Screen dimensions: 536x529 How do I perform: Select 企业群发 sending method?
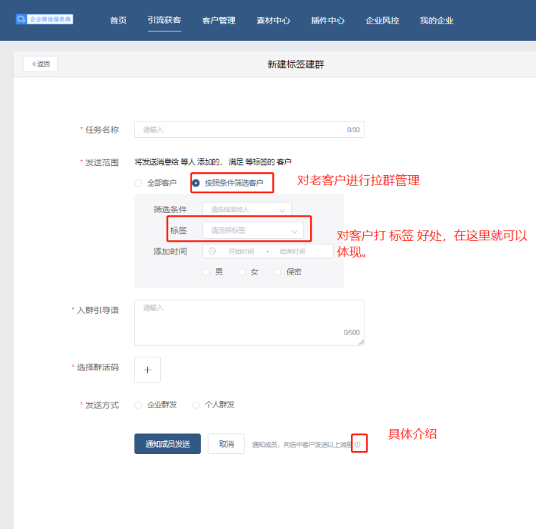(x=138, y=405)
